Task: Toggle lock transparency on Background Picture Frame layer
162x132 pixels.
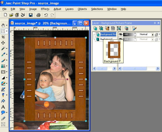Action: pos(157,35)
